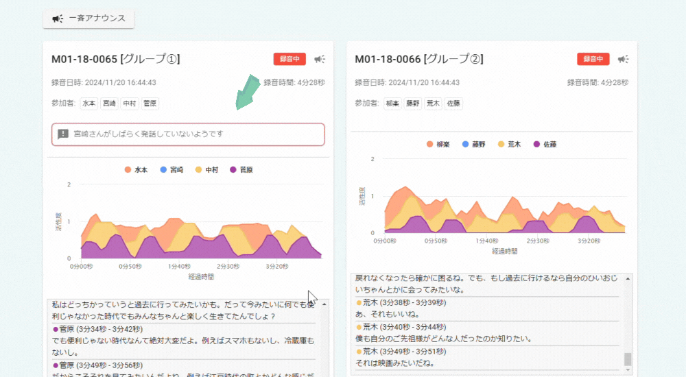Click the 中村 legend color dot
Viewport: 686px width, 377px height.
199,169
